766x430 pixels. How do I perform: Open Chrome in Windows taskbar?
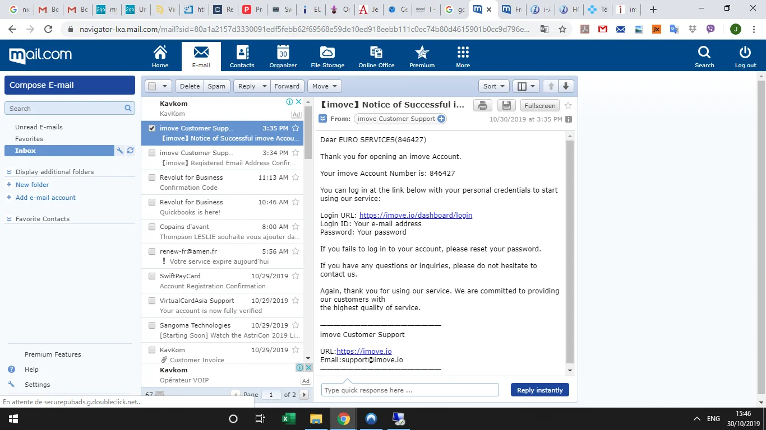point(344,419)
